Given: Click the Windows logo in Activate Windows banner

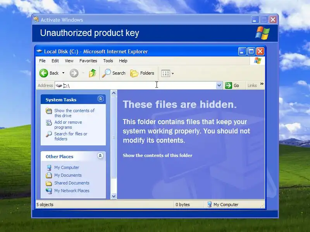Looking at the screenshot, I should pyautogui.click(x=262, y=33).
